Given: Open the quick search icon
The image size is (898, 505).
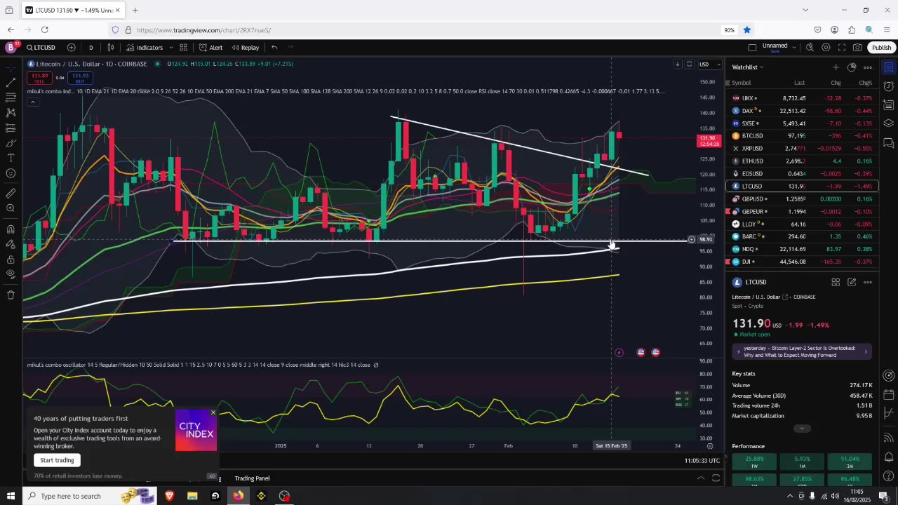Looking at the screenshot, I should pyautogui.click(x=810, y=48).
